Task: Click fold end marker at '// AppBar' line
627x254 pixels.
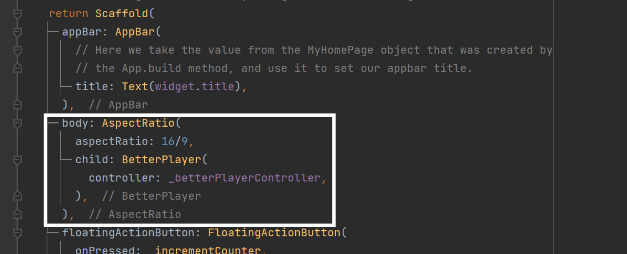Action: pos(17,105)
